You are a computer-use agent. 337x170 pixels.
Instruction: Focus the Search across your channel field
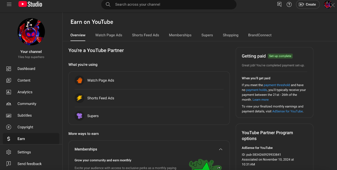(x=169, y=4)
